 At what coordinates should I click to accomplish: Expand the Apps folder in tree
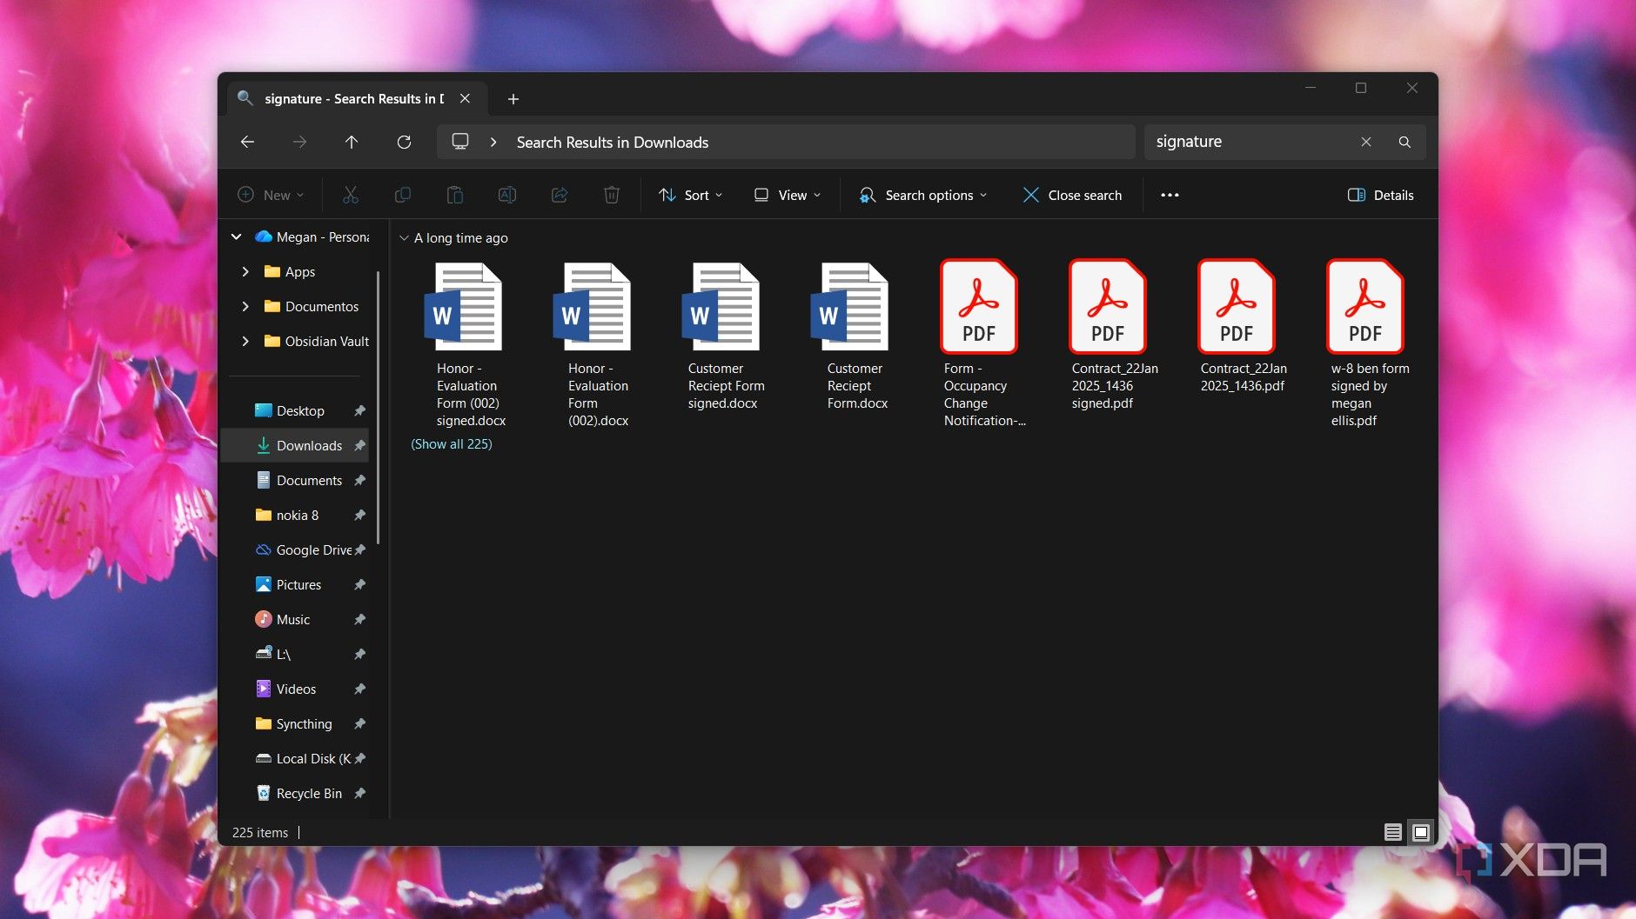pyautogui.click(x=245, y=271)
